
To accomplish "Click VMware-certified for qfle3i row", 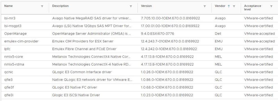I will [x=259, y=95].
